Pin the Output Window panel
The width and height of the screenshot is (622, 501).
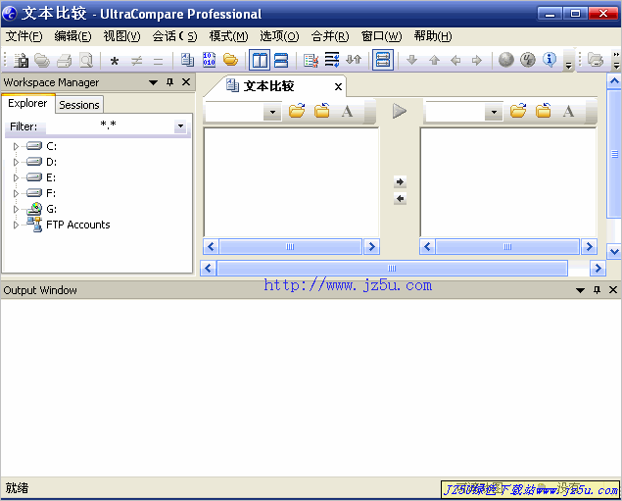[597, 290]
